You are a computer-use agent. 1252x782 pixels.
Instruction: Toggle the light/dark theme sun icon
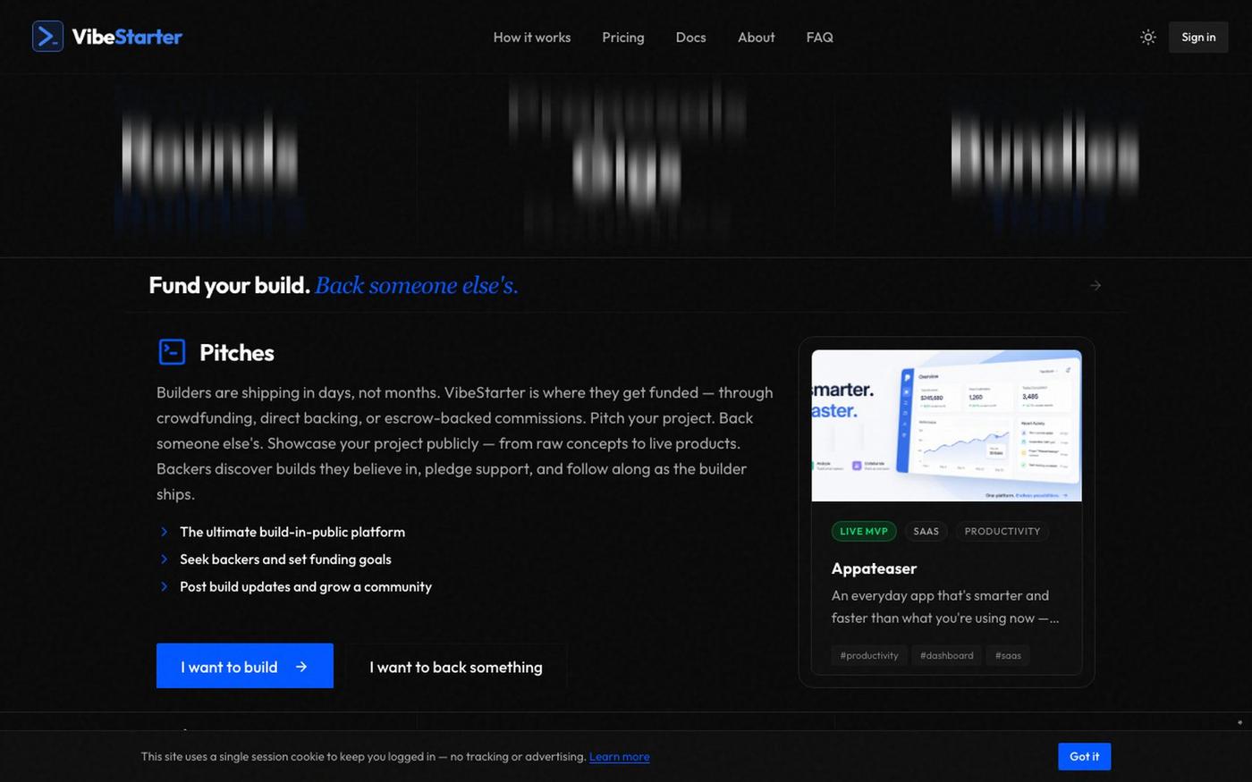pos(1148,38)
